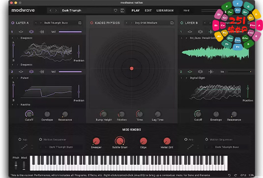Select Layer A oscillator 2 A/B blend icon
This screenshot has width=263, height=178.
pyautogui.click(x=31, y=72)
